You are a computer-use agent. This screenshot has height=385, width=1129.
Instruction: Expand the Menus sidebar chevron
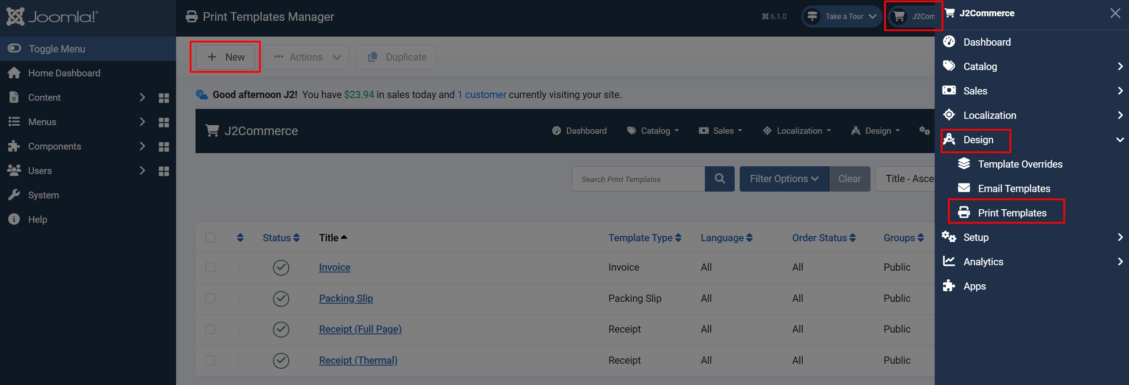142,122
